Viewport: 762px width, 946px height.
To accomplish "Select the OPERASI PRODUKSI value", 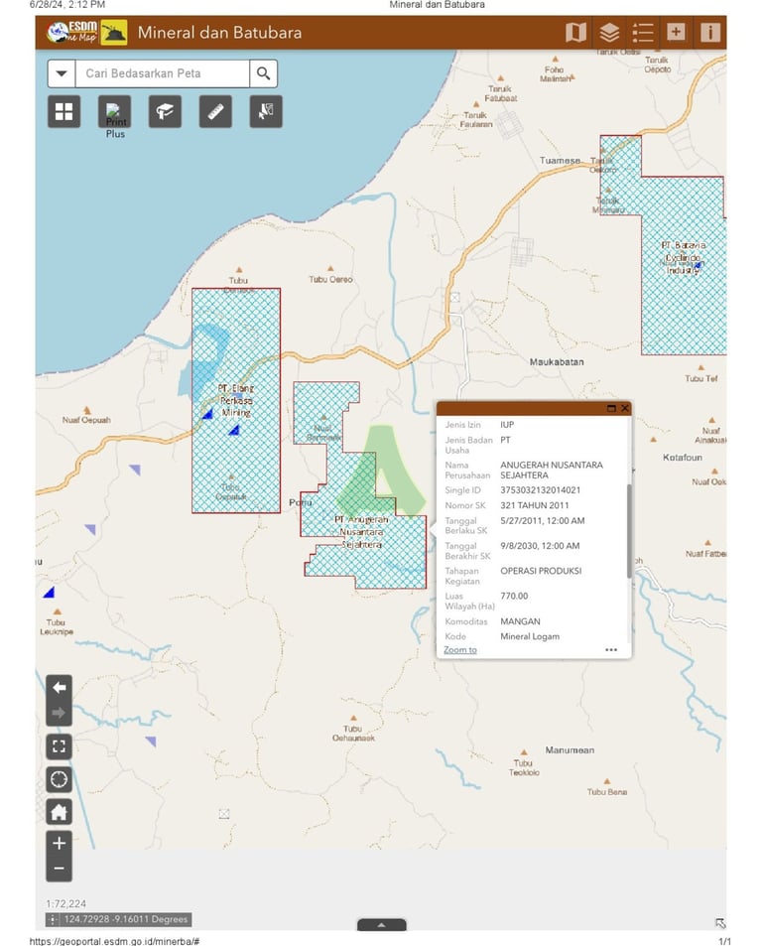I will [541, 571].
